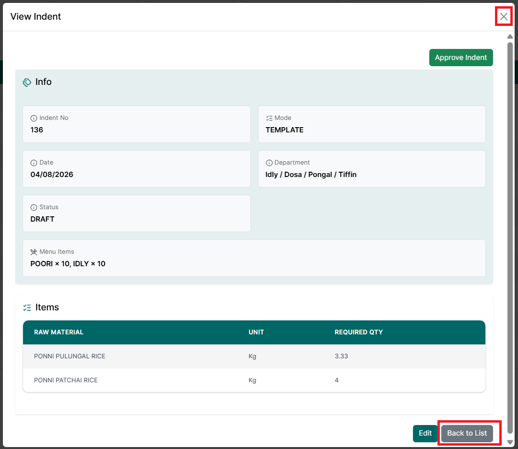Select PONNI PULUNGAL RICE cell

[x=70, y=356]
